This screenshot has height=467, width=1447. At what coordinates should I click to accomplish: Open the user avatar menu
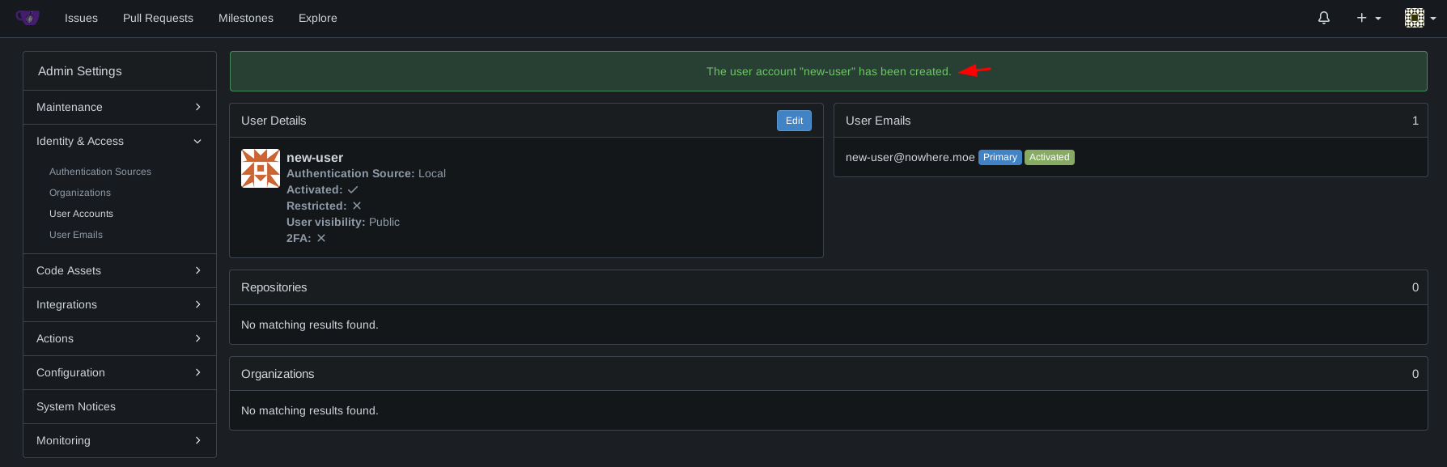[x=1419, y=18]
